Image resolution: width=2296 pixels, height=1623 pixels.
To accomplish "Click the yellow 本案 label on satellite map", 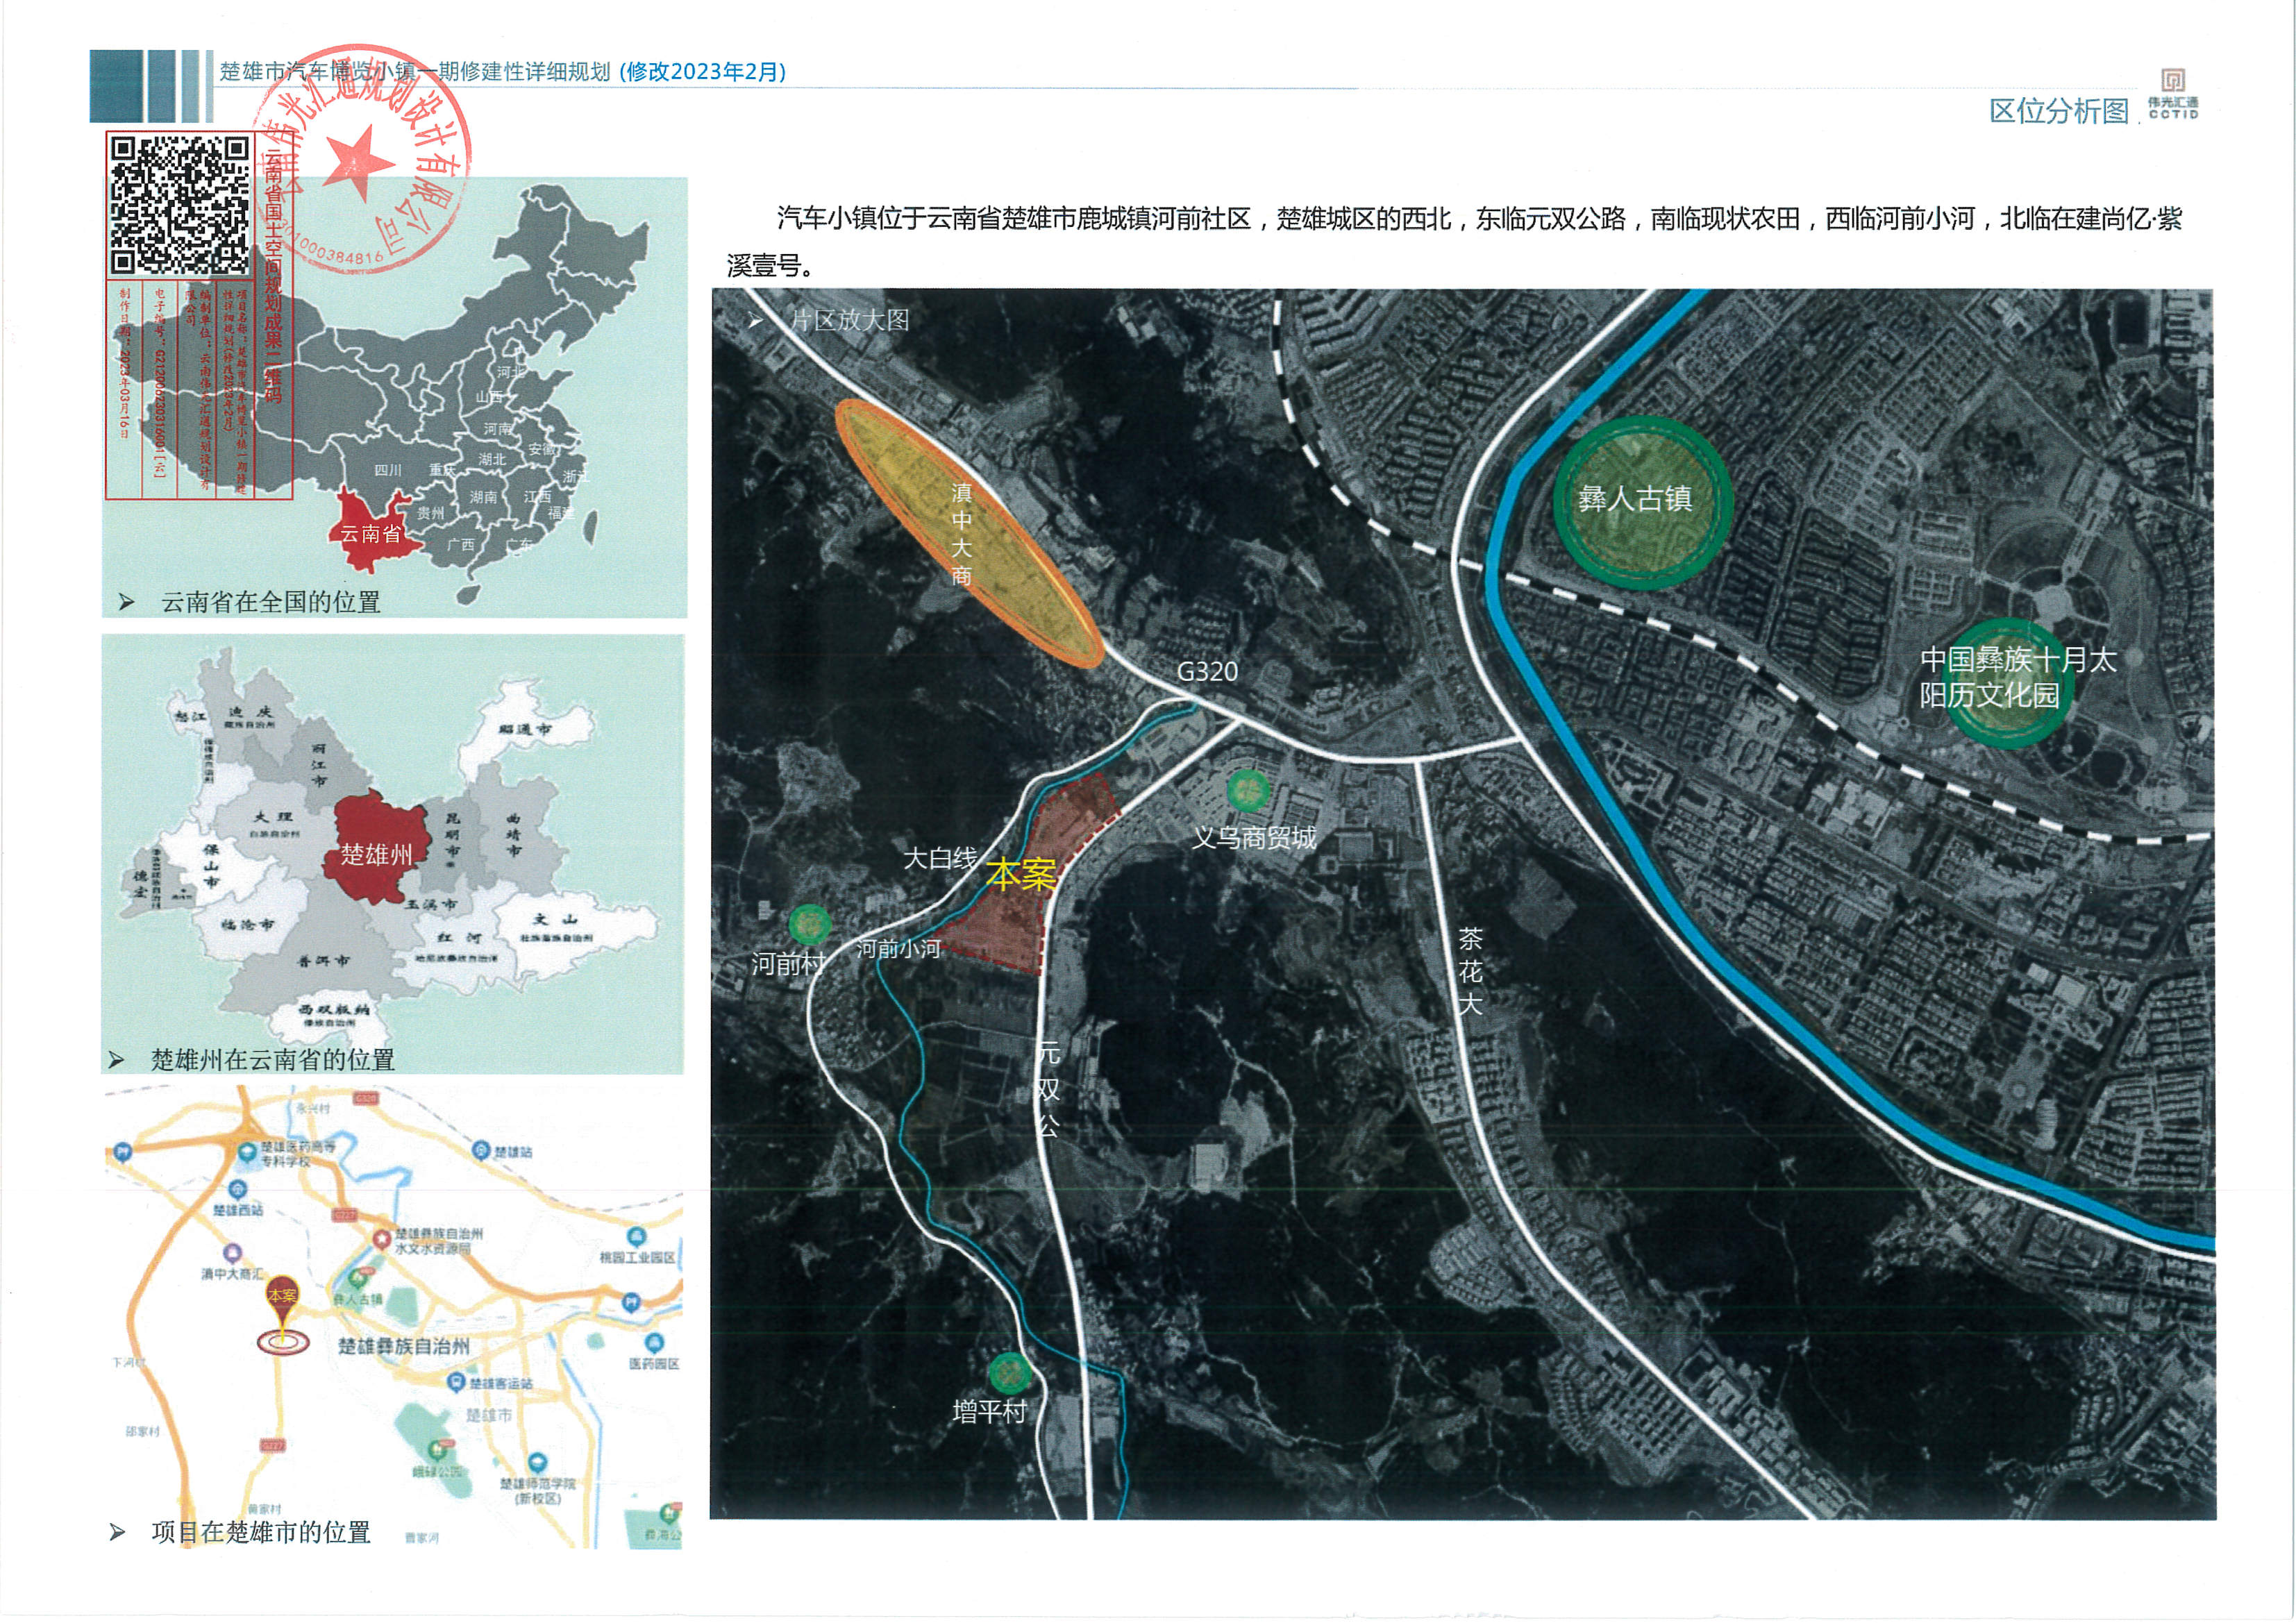I will pyautogui.click(x=1020, y=875).
